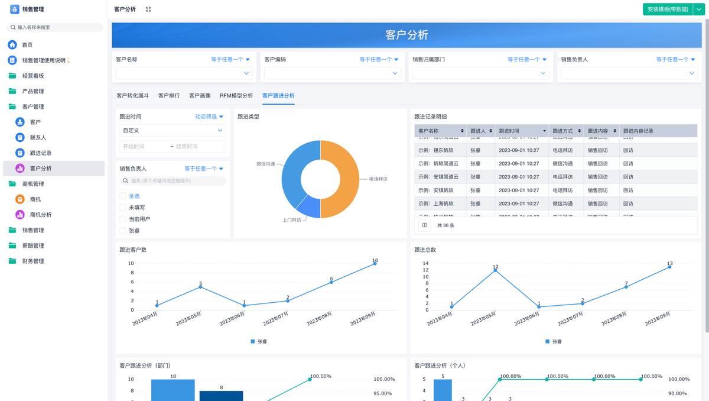Click the 产品管理 folder icon
The height and width of the screenshot is (401, 709).
click(x=12, y=91)
